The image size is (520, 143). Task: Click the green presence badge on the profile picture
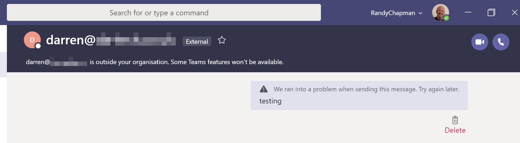coord(447,18)
